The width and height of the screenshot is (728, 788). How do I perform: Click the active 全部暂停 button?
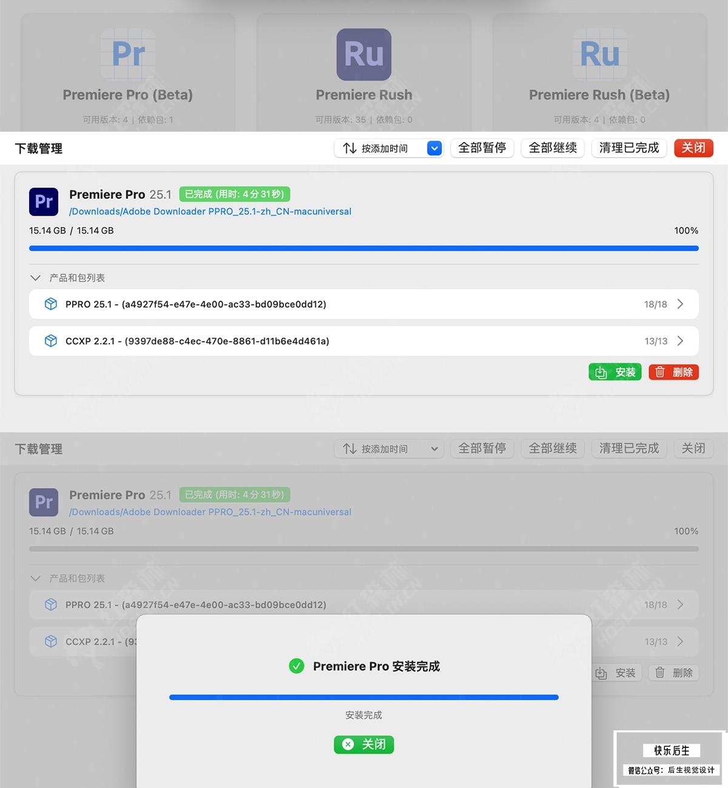coord(482,148)
